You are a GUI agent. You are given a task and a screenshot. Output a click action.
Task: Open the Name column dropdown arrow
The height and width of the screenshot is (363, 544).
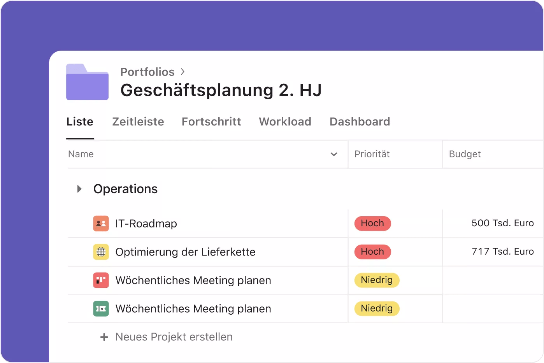(x=333, y=154)
